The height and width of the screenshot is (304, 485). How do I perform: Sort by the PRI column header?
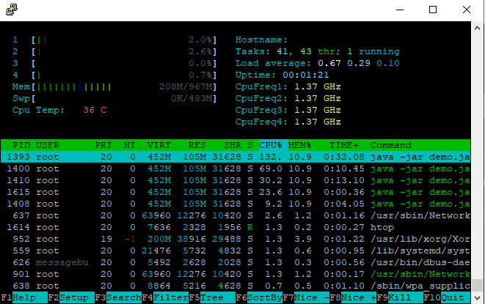tap(103, 145)
